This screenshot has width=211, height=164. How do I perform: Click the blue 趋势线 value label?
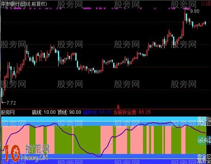pos(97,112)
